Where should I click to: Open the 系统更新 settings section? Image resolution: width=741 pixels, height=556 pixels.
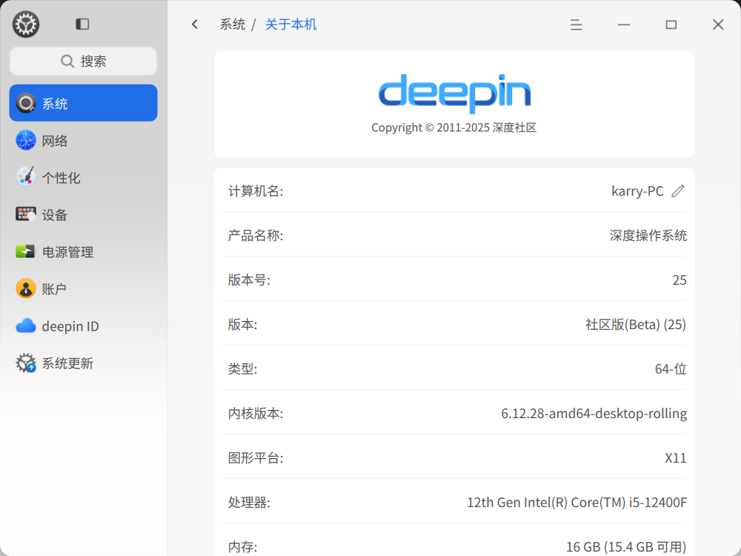point(83,363)
